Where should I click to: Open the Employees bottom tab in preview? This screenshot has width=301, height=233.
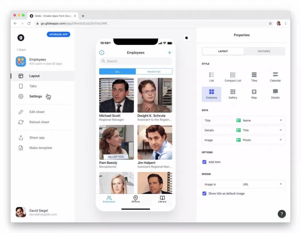pyautogui.click(x=109, y=199)
